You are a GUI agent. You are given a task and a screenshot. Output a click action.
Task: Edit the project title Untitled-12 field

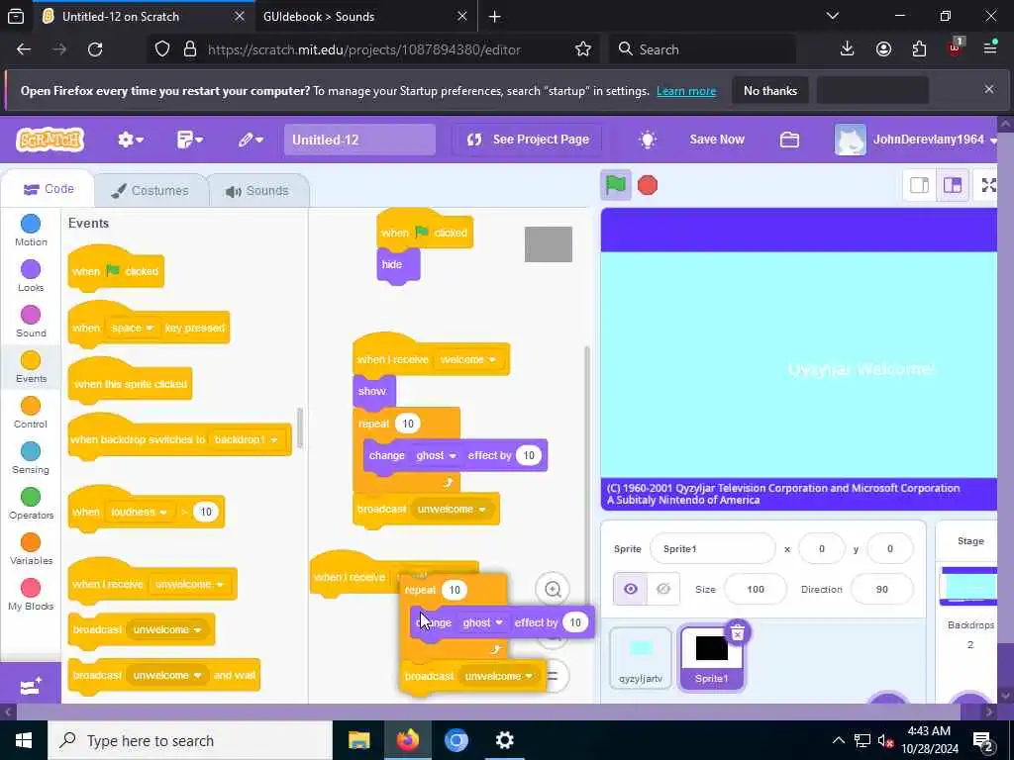(x=359, y=140)
